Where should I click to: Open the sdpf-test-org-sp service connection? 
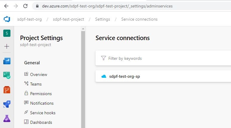[124, 76]
